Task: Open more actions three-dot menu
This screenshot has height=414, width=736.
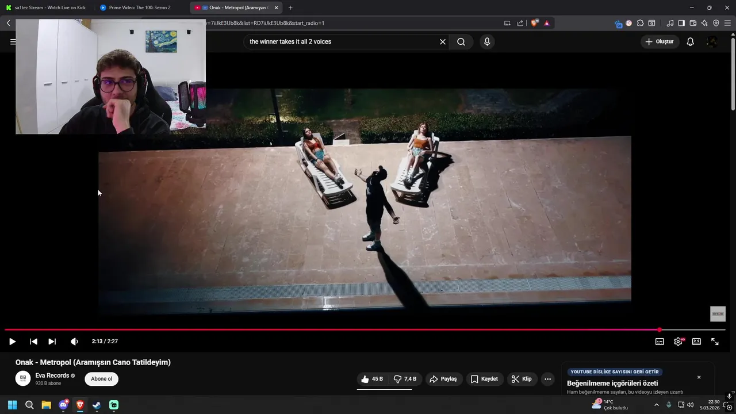Action: pyautogui.click(x=547, y=379)
